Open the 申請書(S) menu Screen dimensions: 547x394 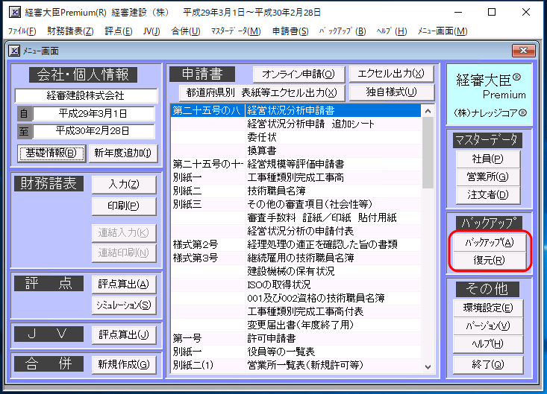(290, 31)
